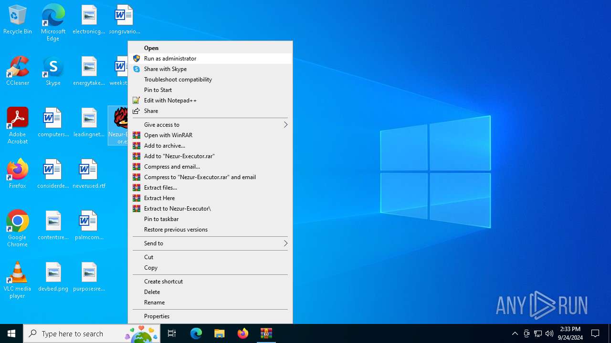Open Microsoft Edge desktop shortcut

point(53,22)
